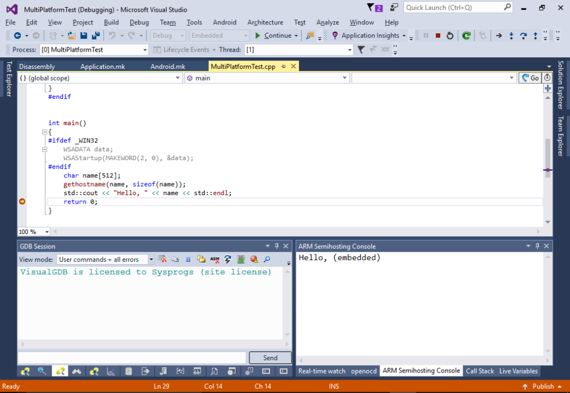570x393 pixels.
Task: Click the GDB command input field
Action: 132,357
